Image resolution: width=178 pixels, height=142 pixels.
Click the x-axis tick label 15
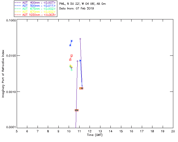[121, 131]
